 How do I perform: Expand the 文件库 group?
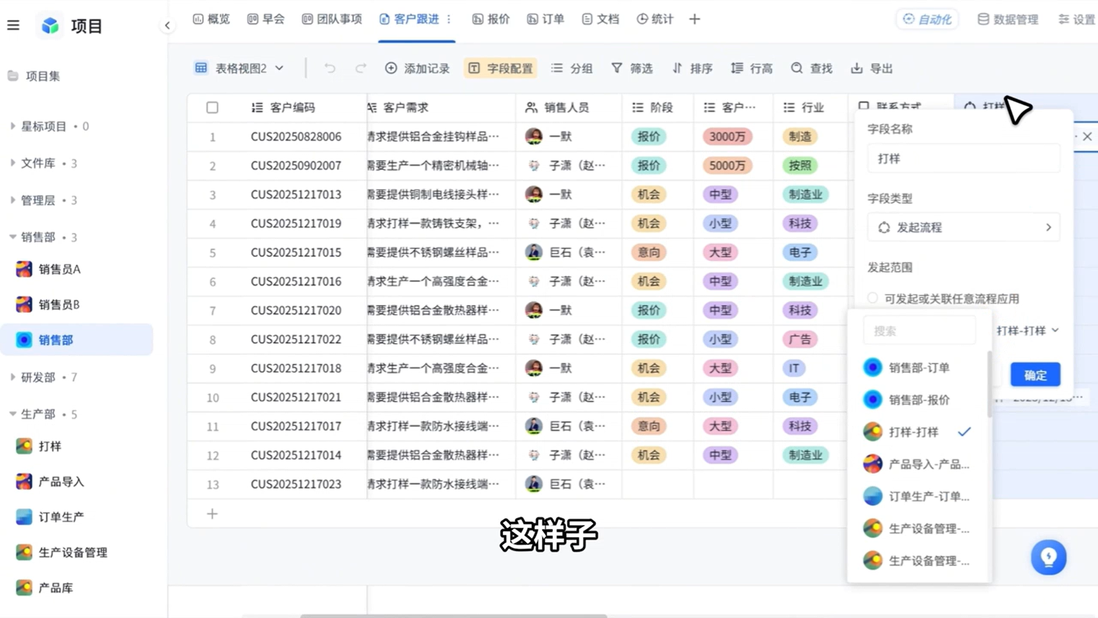coord(12,163)
